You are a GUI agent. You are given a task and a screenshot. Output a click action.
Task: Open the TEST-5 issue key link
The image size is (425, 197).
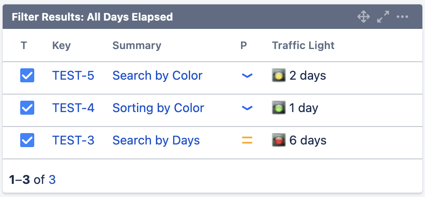pyautogui.click(x=73, y=76)
